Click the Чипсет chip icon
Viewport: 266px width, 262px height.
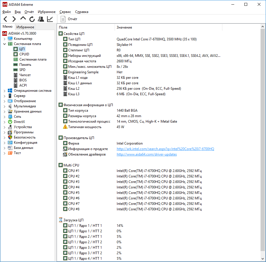pos(15,75)
